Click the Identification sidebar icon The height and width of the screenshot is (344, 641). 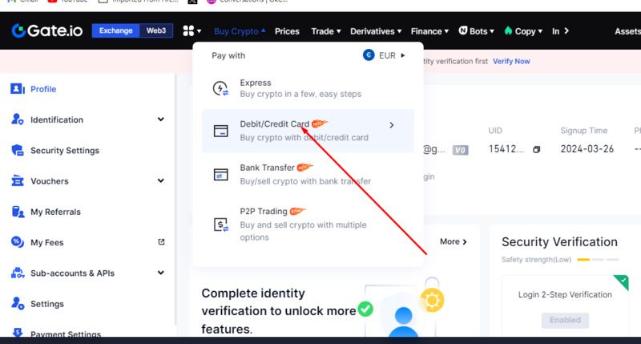coord(17,119)
